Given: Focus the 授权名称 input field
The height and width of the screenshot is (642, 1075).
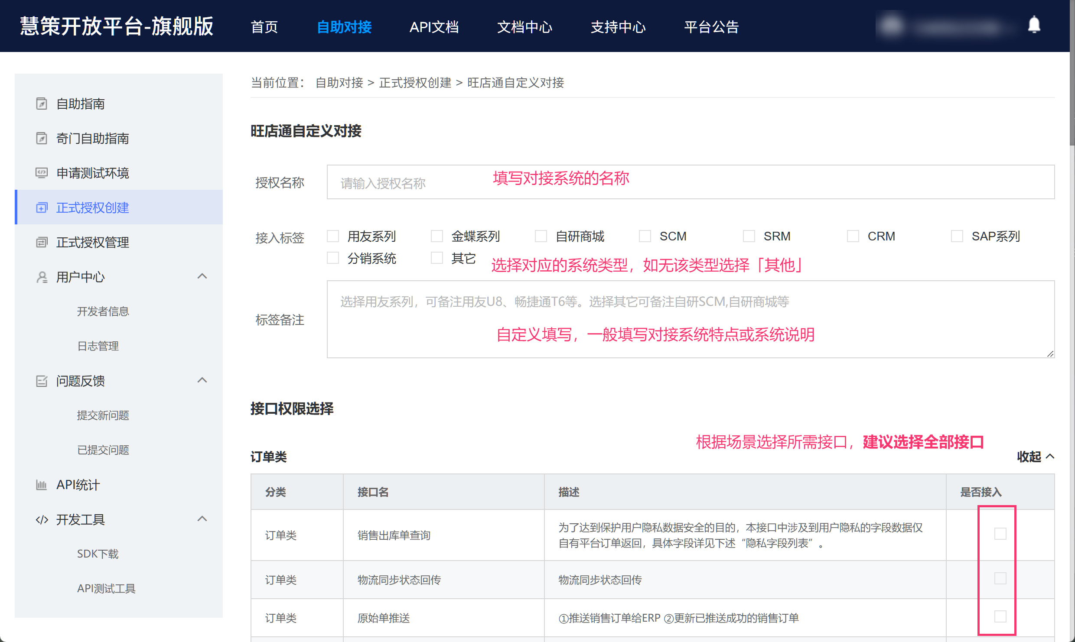Looking at the screenshot, I should click(x=691, y=182).
